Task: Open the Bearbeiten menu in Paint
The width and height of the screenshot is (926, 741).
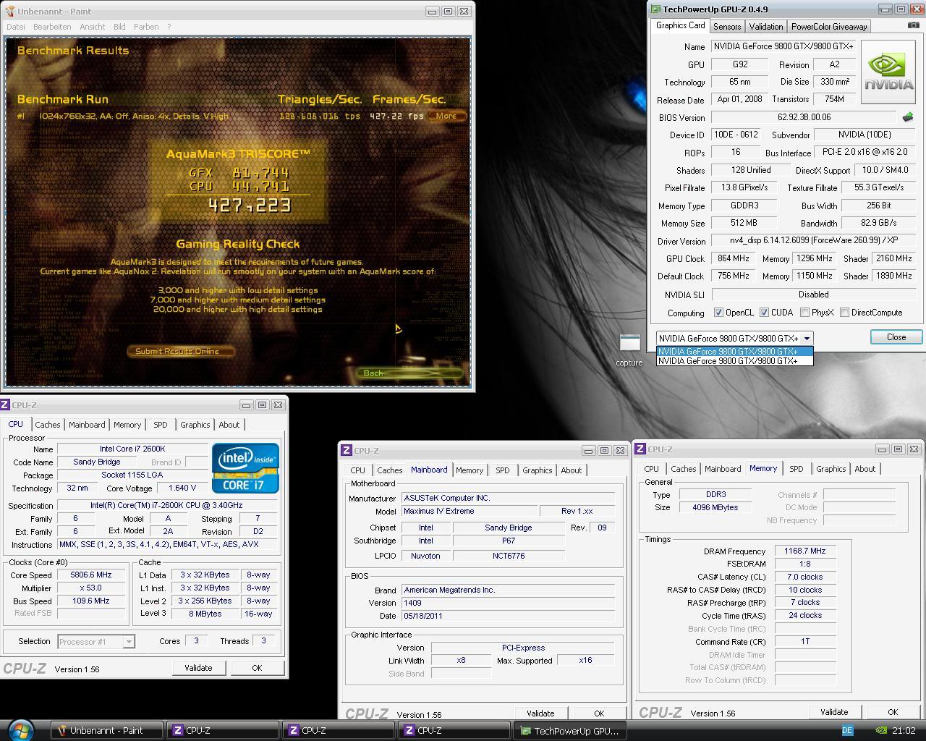Action: coord(52,27)
